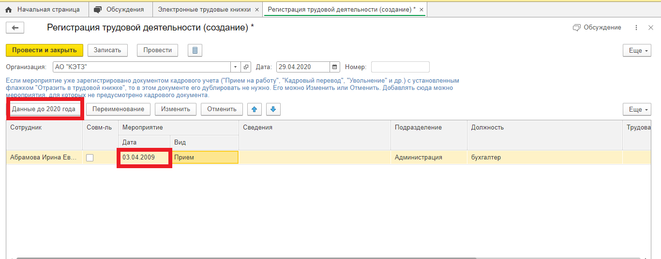Open the three-dot form menu

pos(636,28)
